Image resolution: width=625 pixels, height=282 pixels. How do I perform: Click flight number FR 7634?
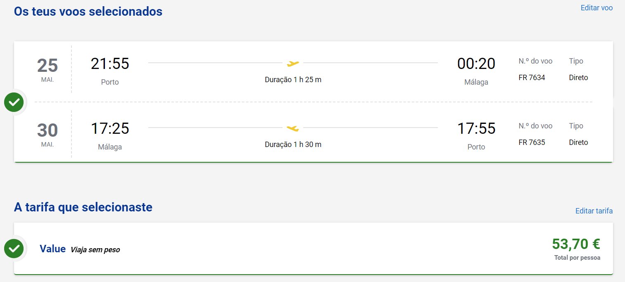tap(532, 77)
